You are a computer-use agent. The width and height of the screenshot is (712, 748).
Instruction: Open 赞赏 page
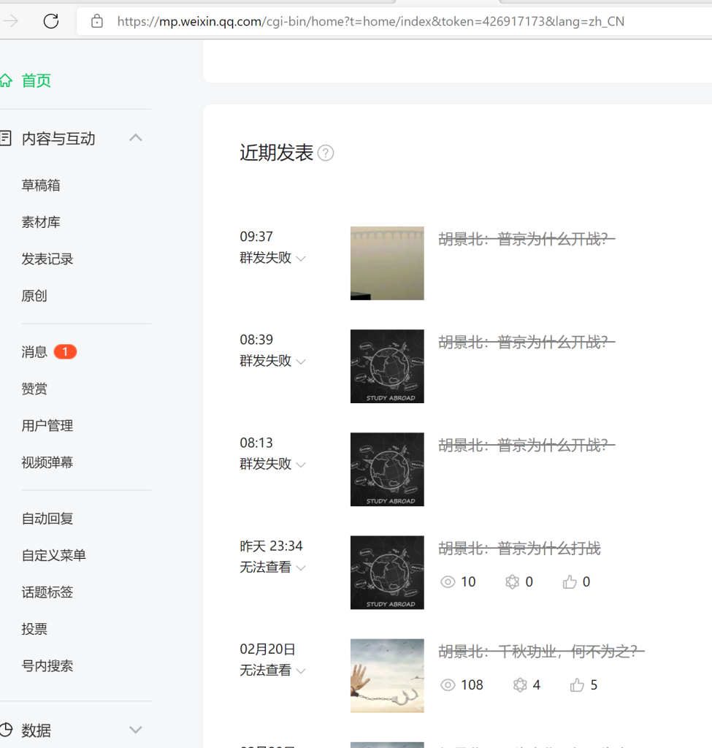[x=34, y=389]
